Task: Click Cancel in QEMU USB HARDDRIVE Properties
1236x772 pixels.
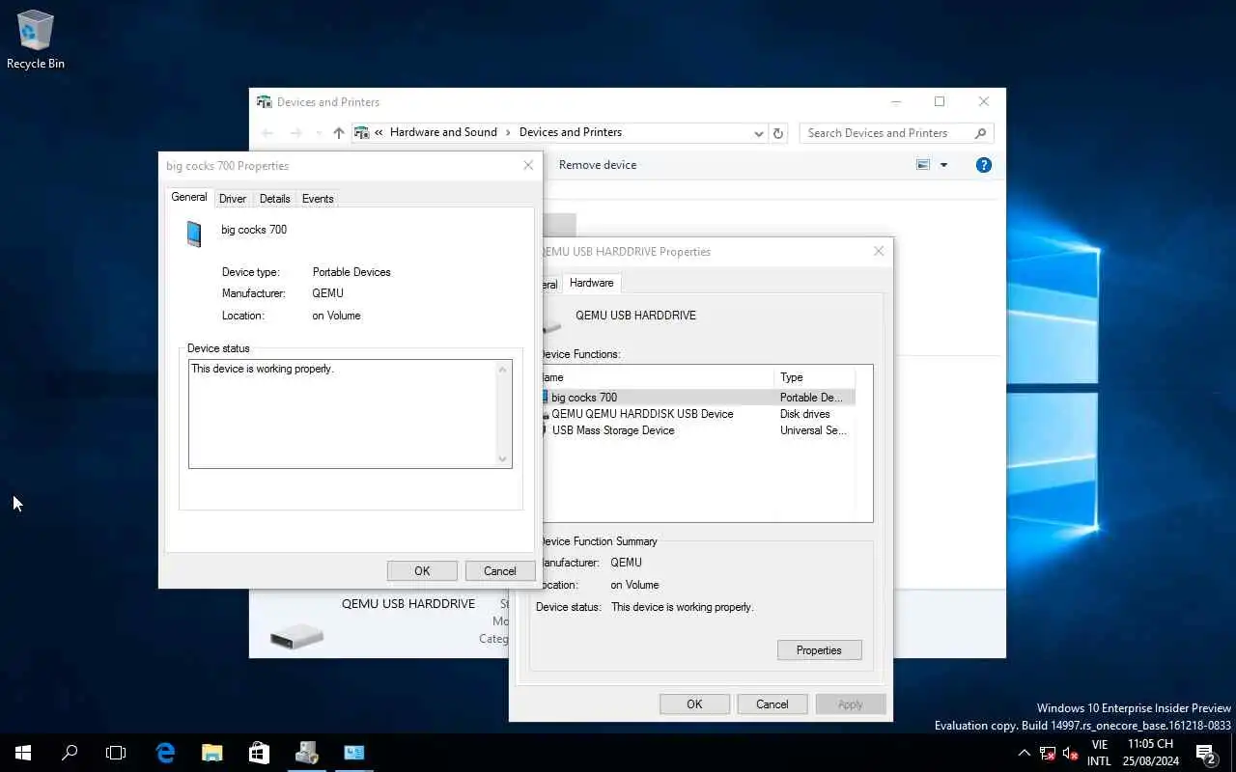Action: [x=772, y=704]
